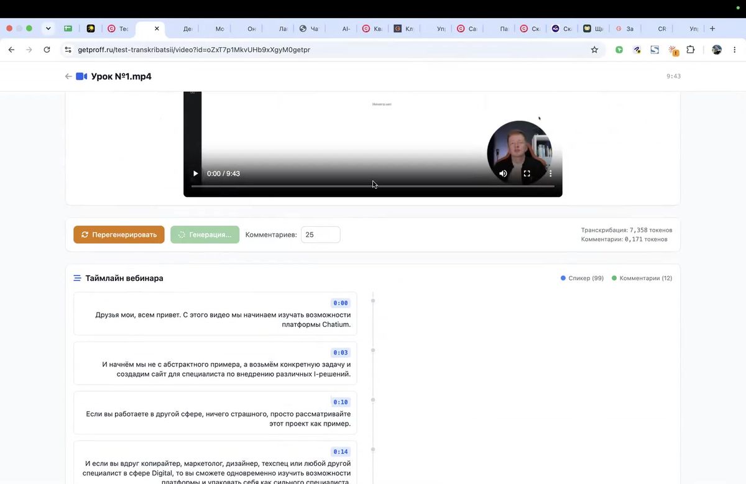The height and width of the screenshot is (484, 746).
Task: Open the video player more-options menu
Action: tap(550, 174)
